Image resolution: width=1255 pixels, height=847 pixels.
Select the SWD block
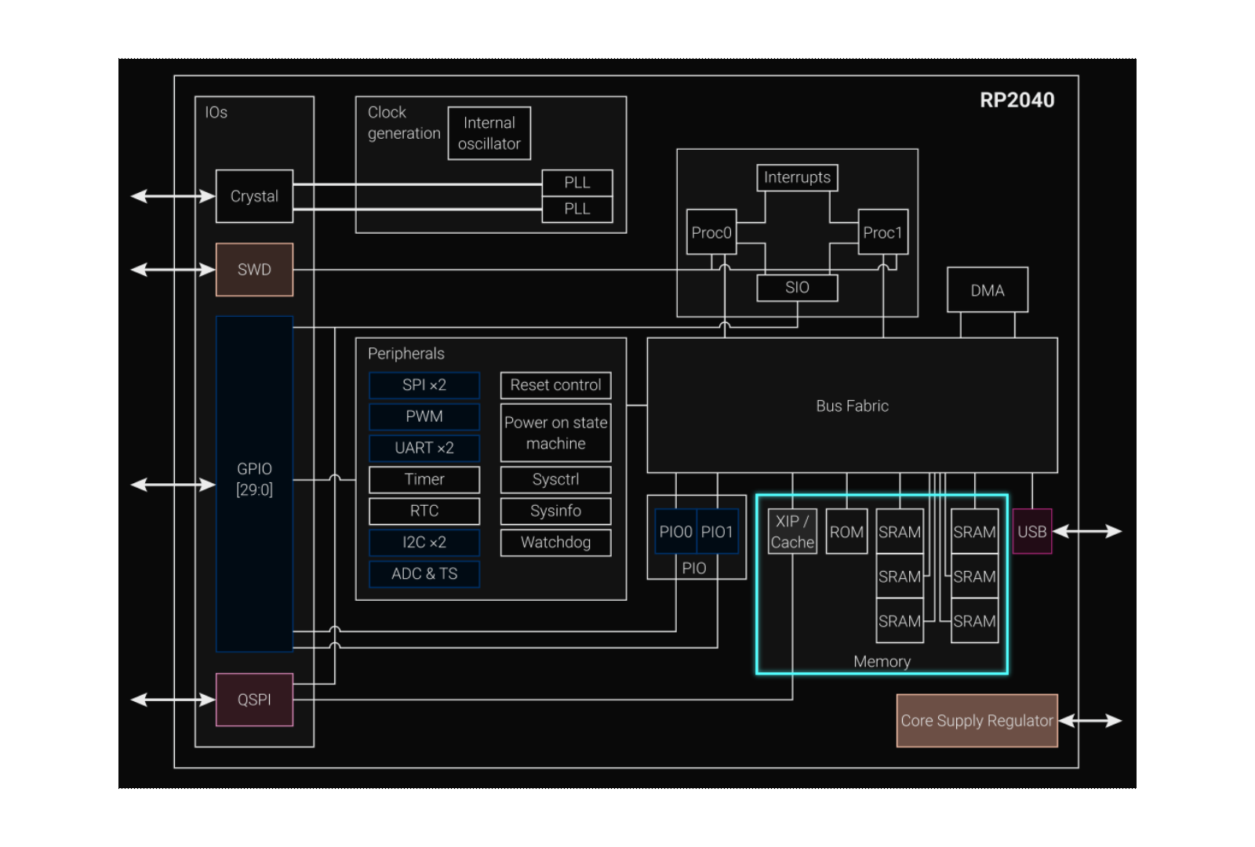[254, 270]
